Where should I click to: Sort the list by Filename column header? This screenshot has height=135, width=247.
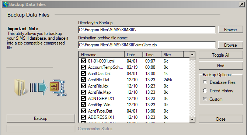coord(102,55)
